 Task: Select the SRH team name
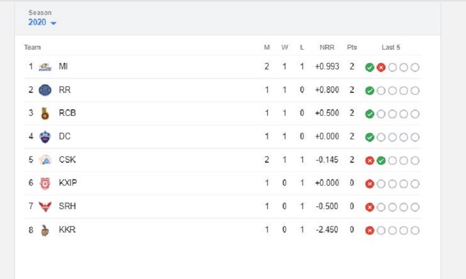(68, 206)
